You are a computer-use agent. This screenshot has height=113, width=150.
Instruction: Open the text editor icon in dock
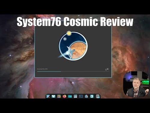click(75, 96)
